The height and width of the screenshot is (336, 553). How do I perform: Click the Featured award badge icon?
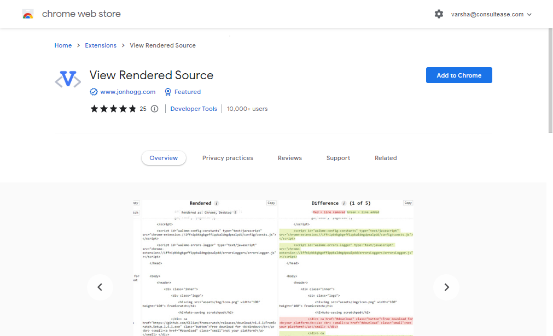click(168, 92)
